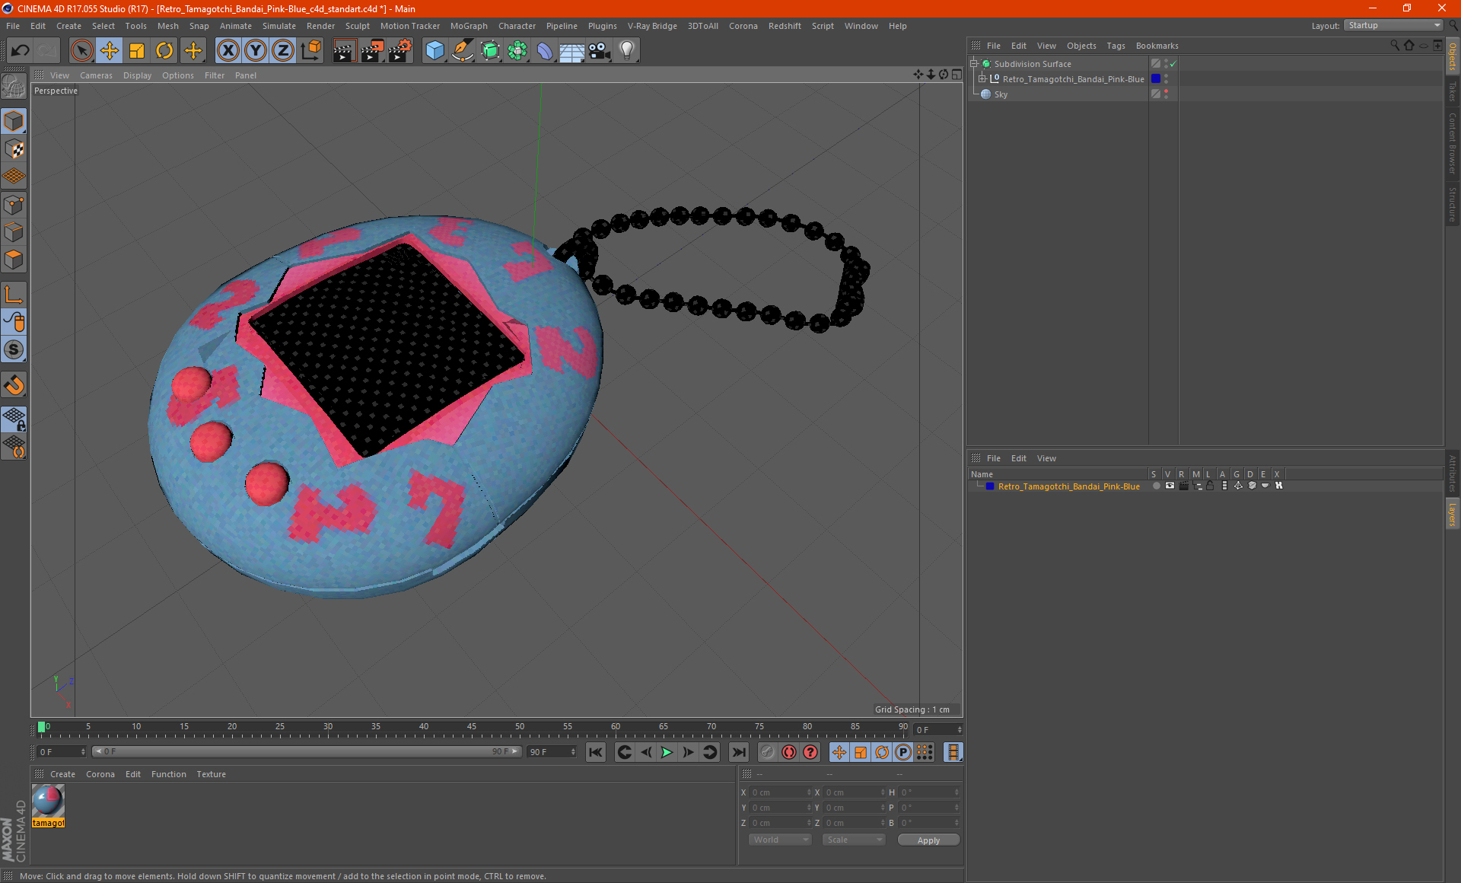The width and height of the screenshot is (1461, 883).
Task: Activate the Scale tool in top toolbar
Action: [137, 50]
